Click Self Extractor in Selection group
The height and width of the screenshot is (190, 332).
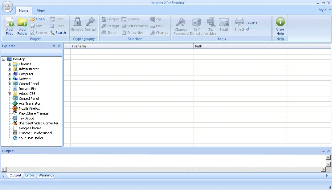pyautogui.click(x=135, y=26)
